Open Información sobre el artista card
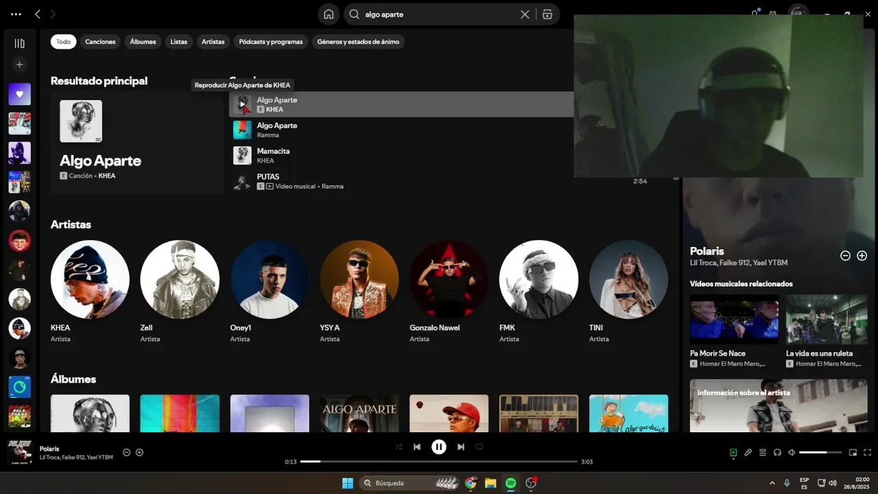 [x=779, y=405]
